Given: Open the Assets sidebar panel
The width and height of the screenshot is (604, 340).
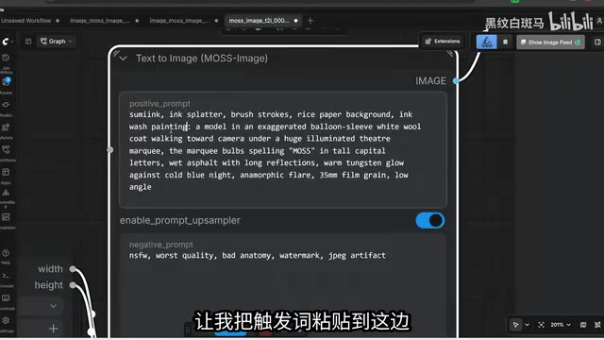Looking at the screenshot, I should (7, 86).
